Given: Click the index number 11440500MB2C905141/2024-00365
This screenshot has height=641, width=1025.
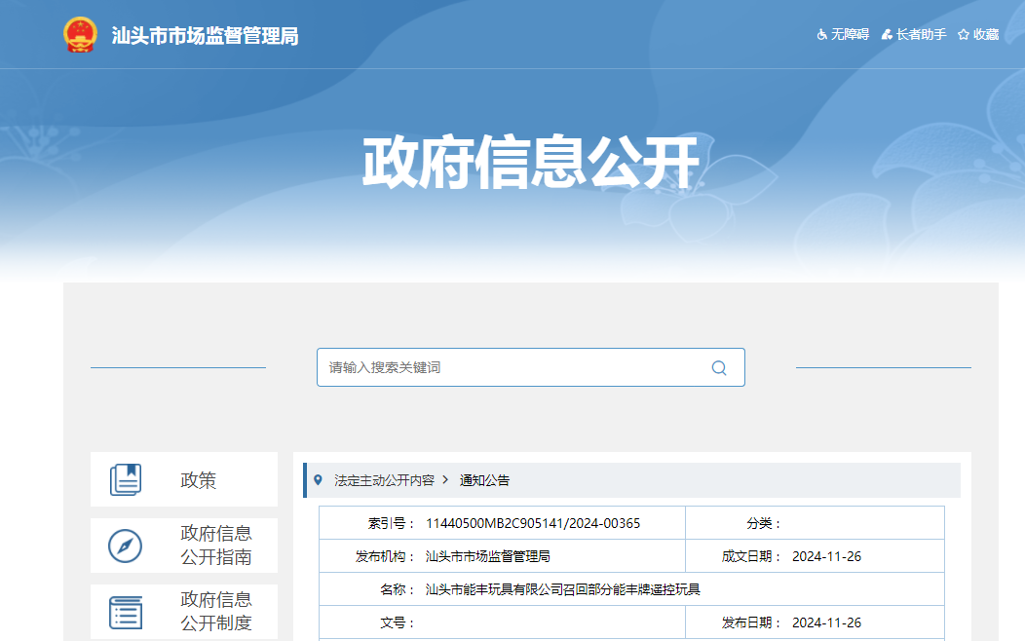Looking at the screenshot, I should (533, 523).
